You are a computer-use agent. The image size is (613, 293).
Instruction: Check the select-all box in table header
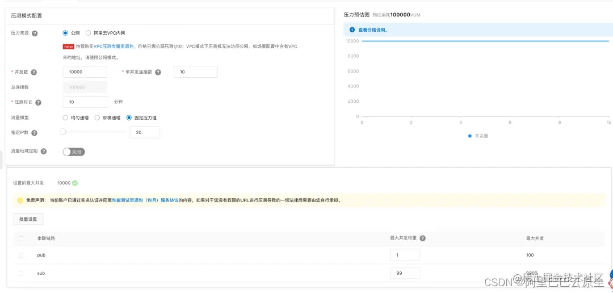(x=21, y=238)
